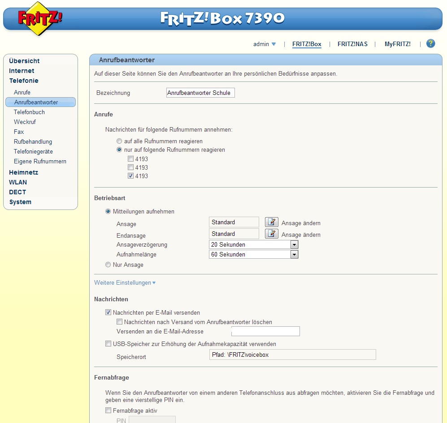Enable the 'Fernabfrage aktiv' checkbox
This screenshot has height=423, width=447.
[108, 410]
